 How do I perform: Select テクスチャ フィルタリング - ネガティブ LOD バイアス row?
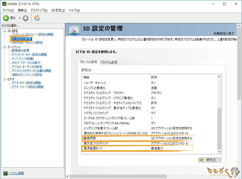coord(149,103)
